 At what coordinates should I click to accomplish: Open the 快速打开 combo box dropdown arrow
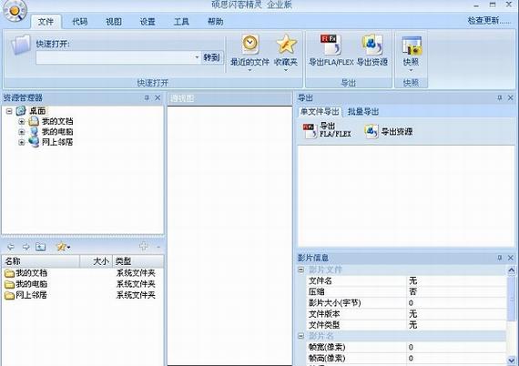coord(197,57)
